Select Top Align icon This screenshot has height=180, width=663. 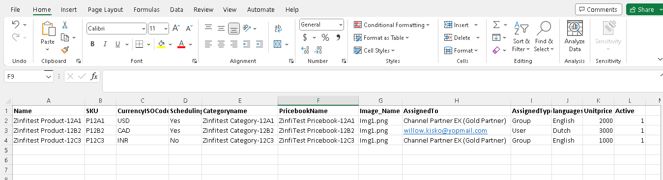(x=208, y=28)
